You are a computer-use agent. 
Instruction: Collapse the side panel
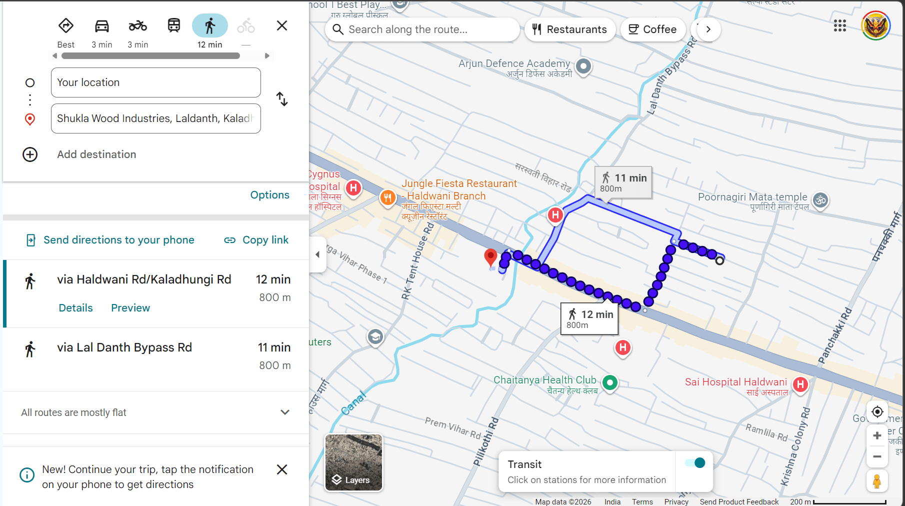(317, 254)
